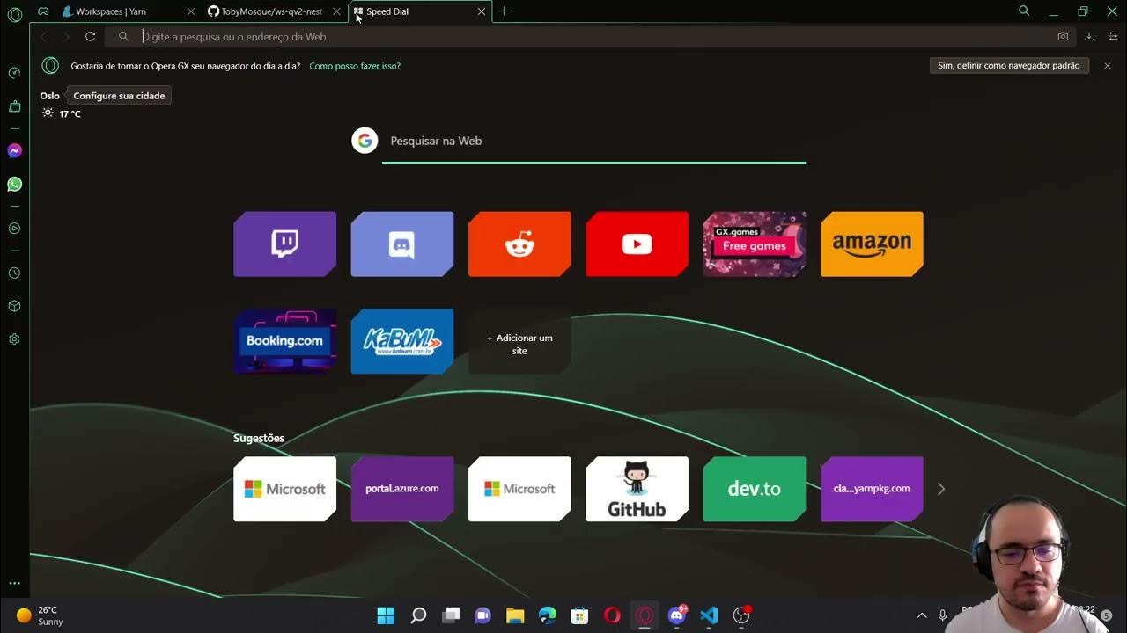Open dev.to suggestion tile
The height and width of the screenshot is (633, 1127).
point(755,489)
